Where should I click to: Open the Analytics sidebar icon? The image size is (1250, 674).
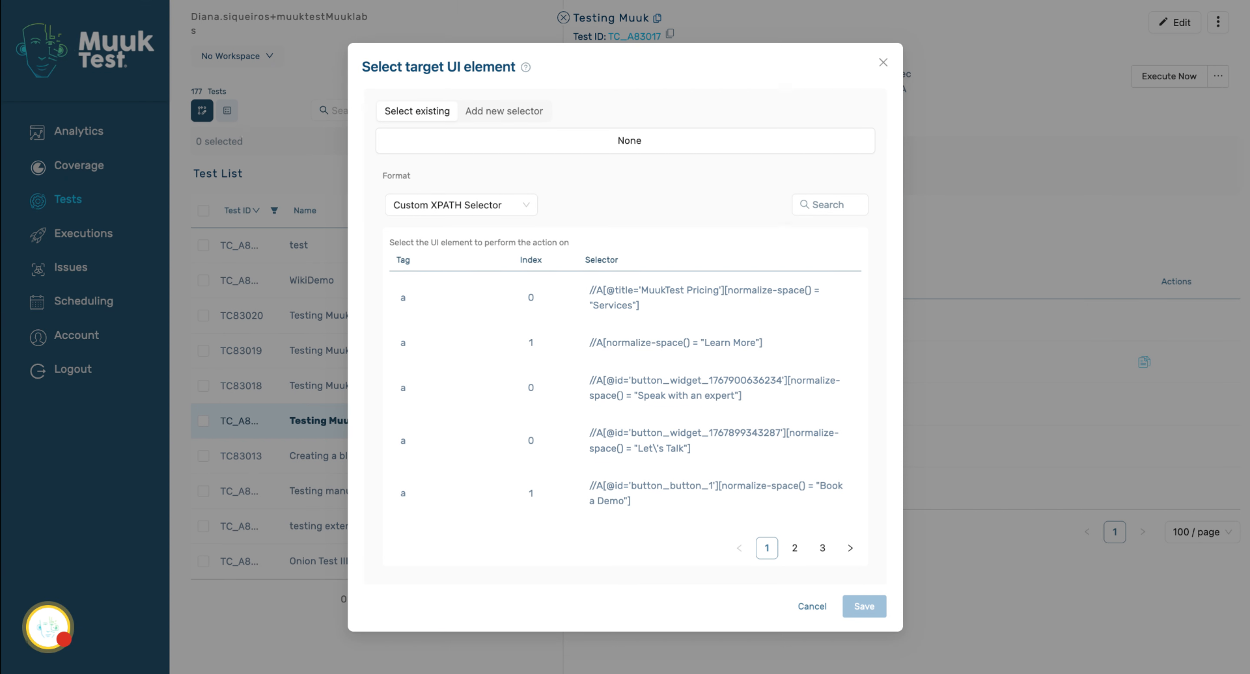point(38,132)
